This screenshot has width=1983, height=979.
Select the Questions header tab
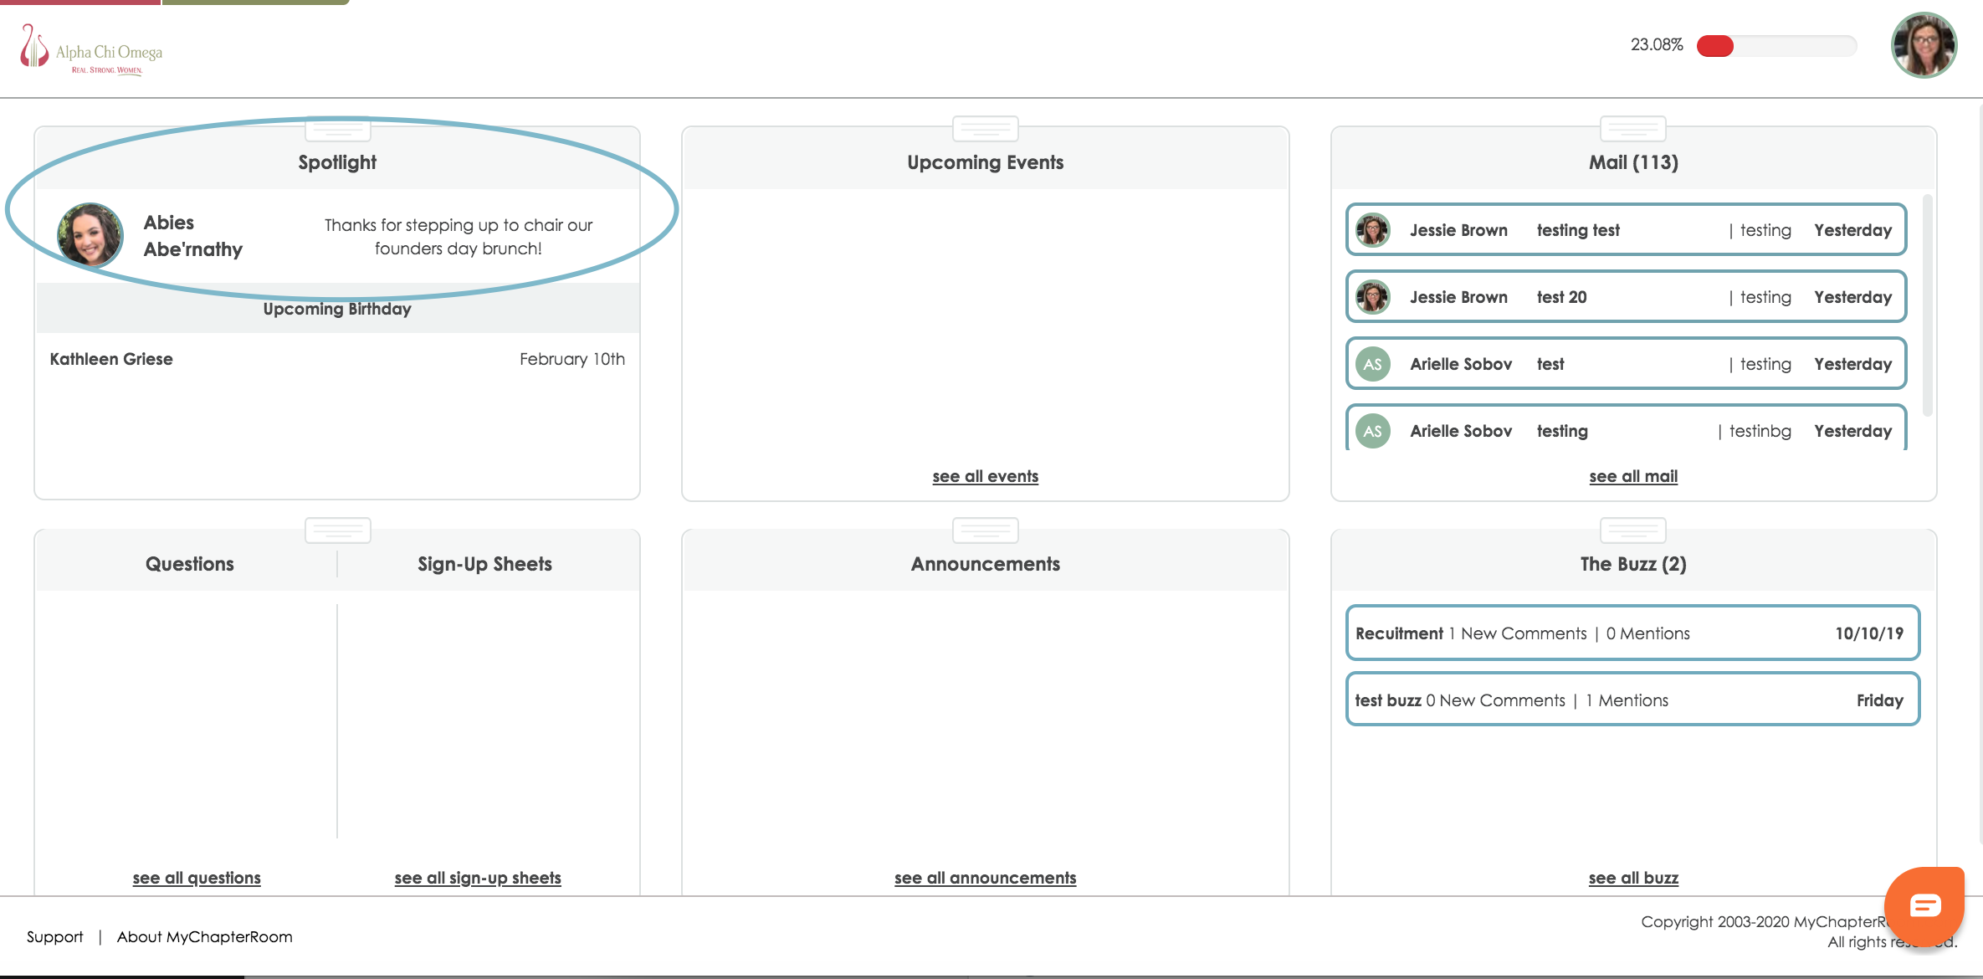click(190, 564)
